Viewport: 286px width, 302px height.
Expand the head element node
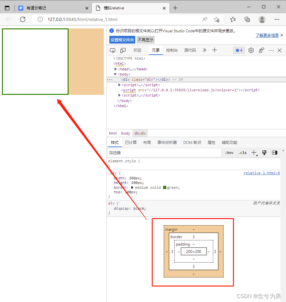click(x=115, y=69)
